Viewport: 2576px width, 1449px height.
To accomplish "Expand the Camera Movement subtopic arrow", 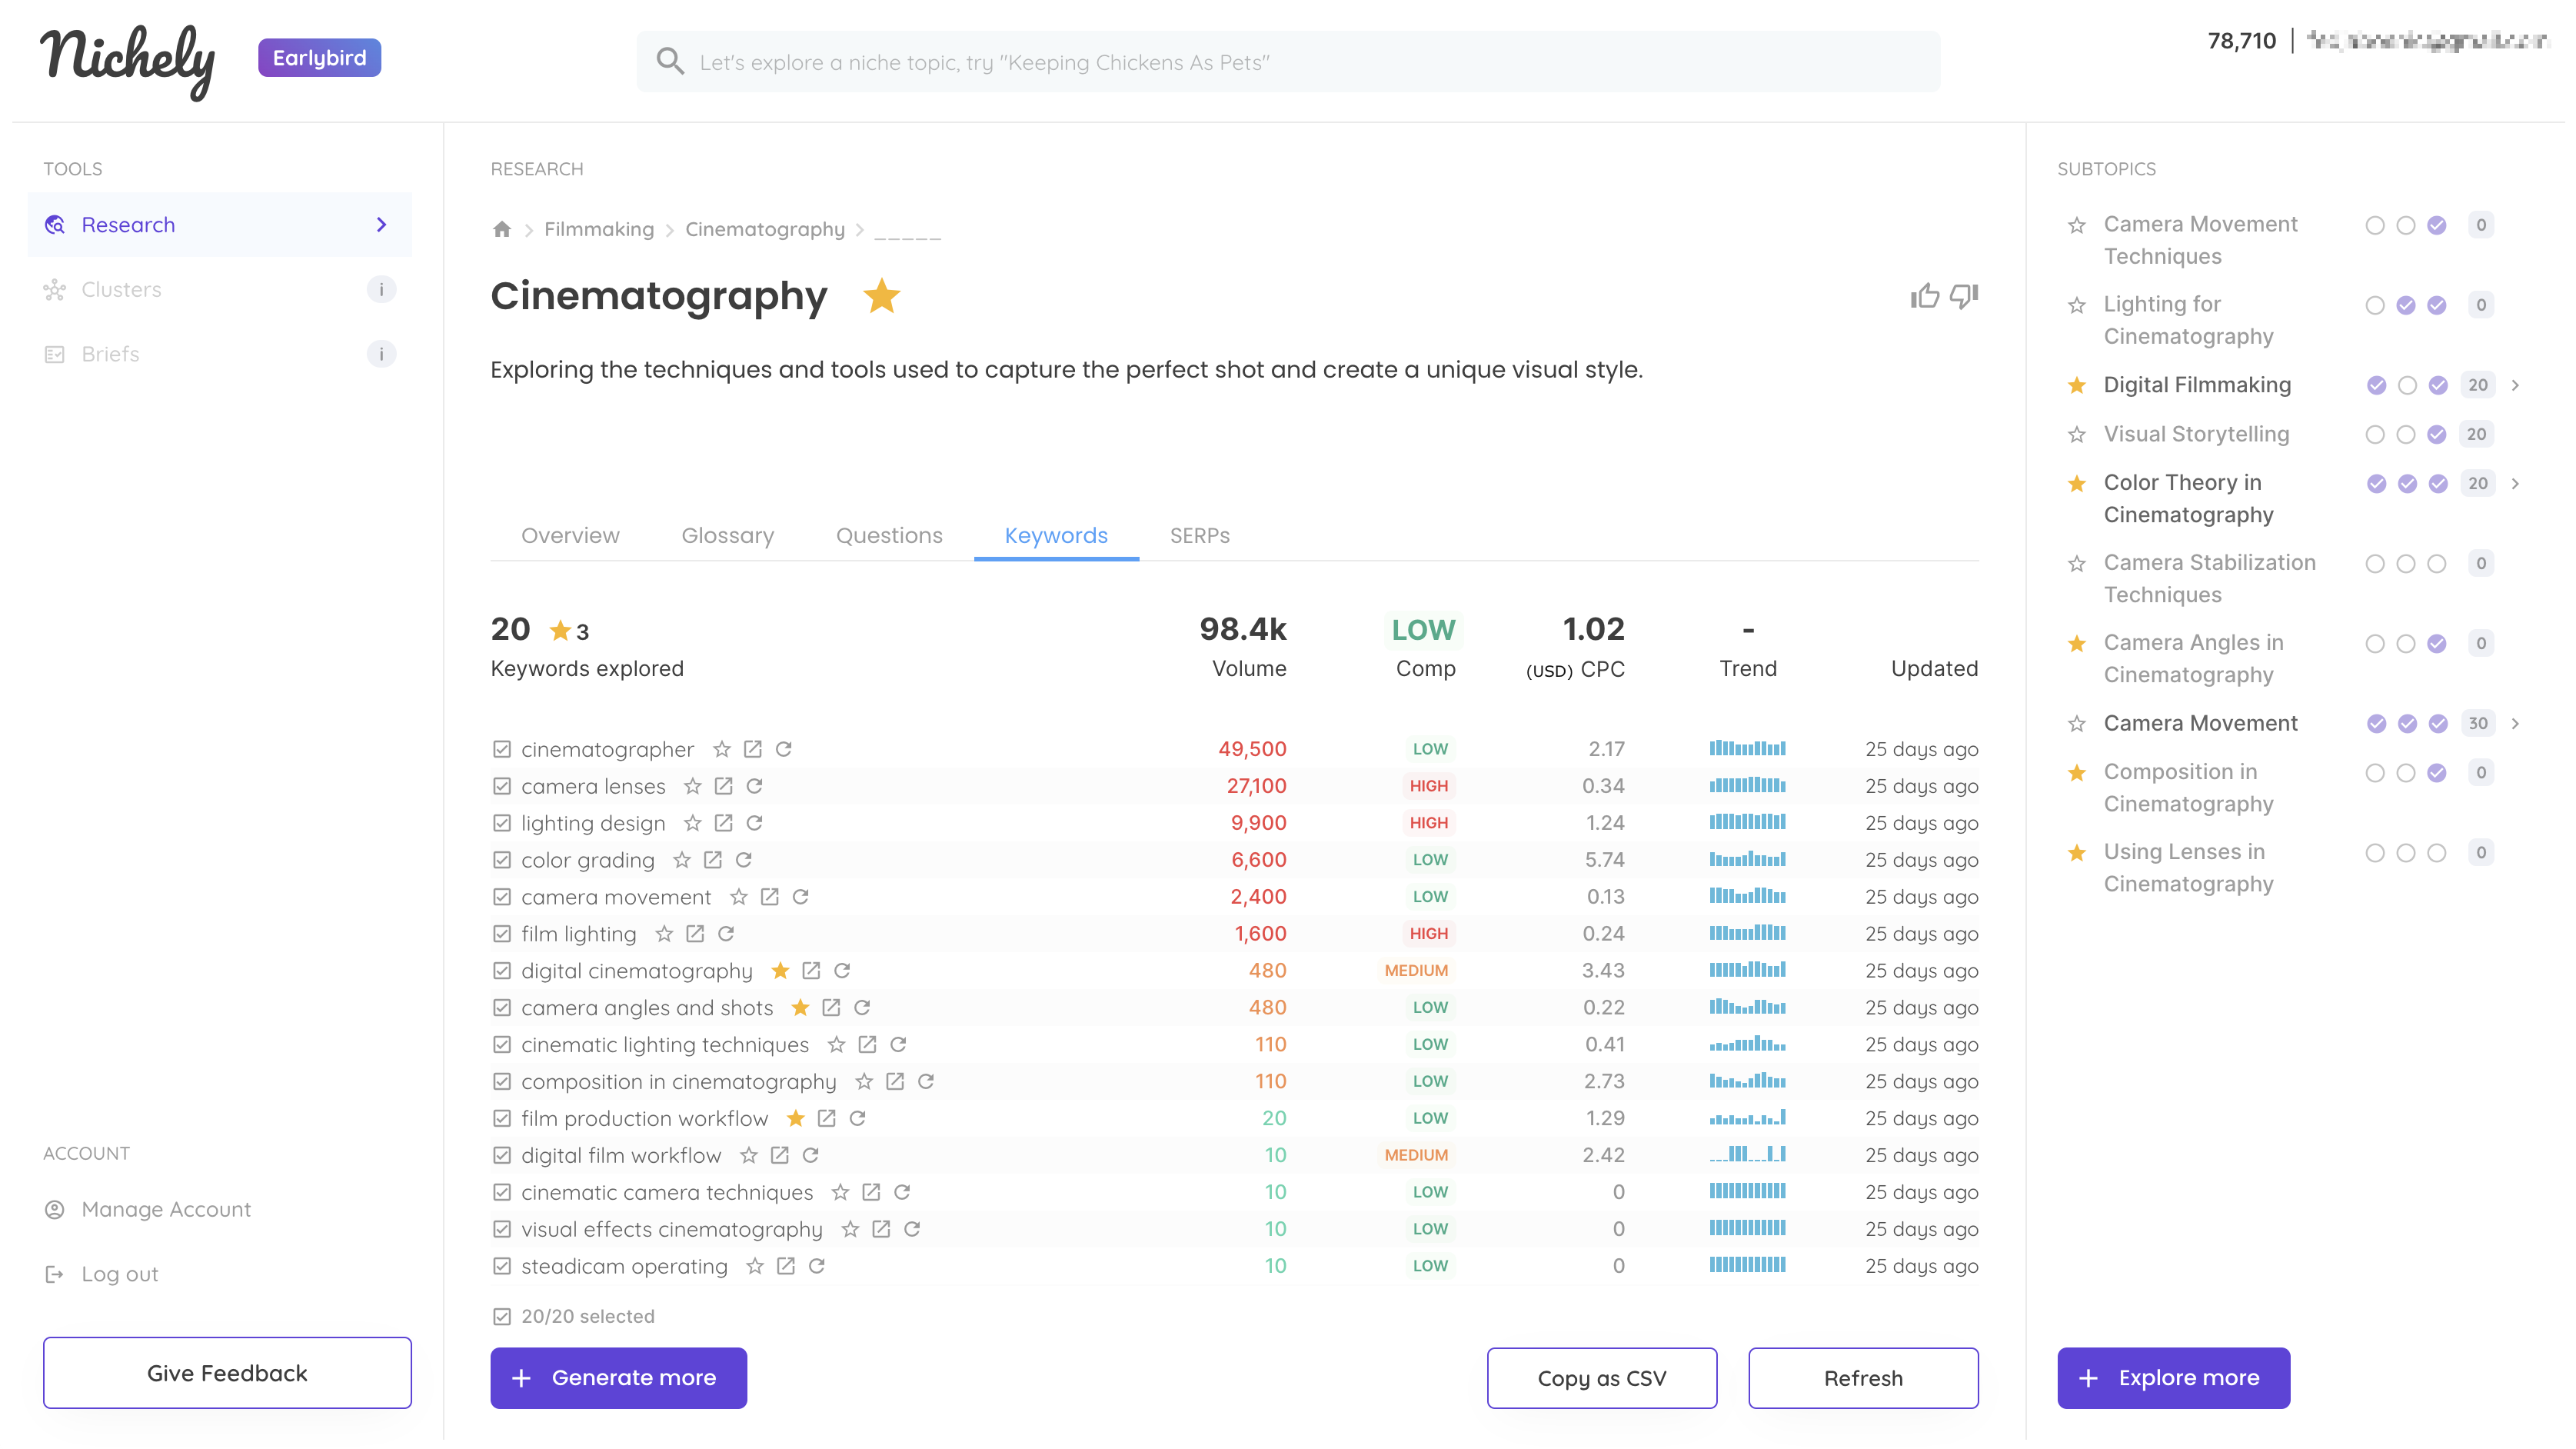I will (2516, 723).
